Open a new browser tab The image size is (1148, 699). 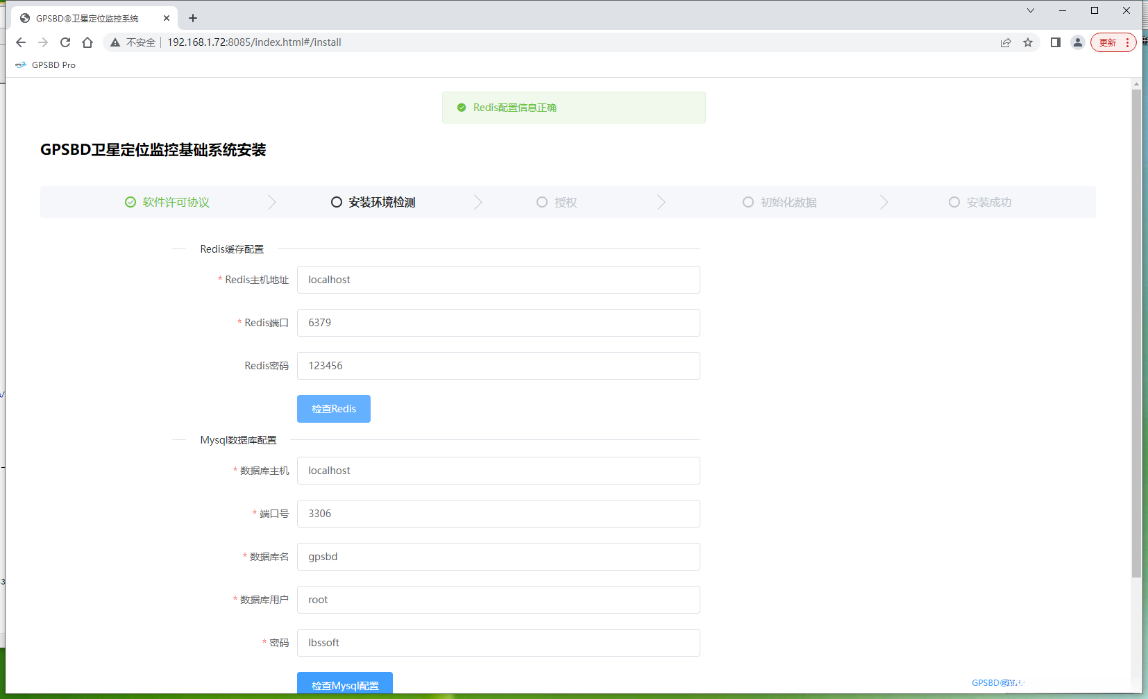pos(193,18)
